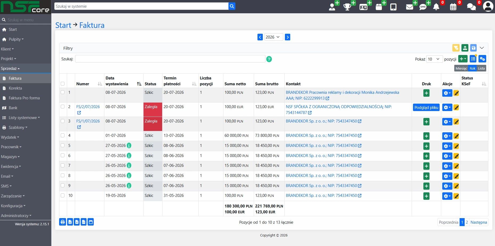The height and width of the screenshot is (246, 495).
Task: Open the Pokaż 10 positions dropdown
Action: 435,59
